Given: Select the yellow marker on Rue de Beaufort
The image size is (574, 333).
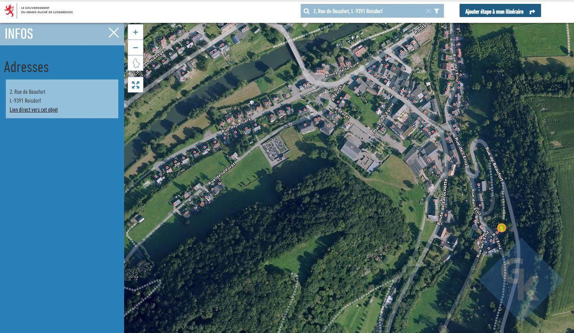Looking at the screenshot, I should (501, 228).
